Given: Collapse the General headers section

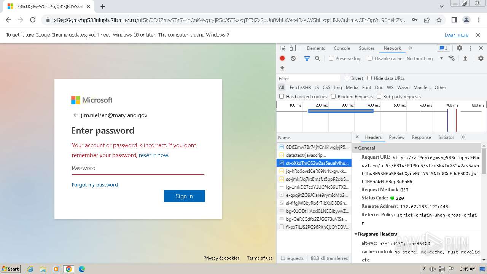Looking at the screenshot, I should coord(356,148).
